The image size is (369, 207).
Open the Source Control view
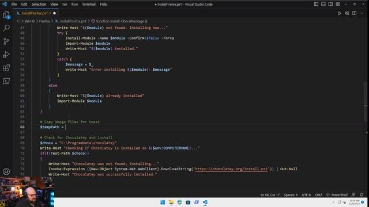[6, 41]
